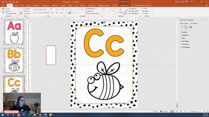
Task: Open the Shape Outline dropdown
Action: 134,11
